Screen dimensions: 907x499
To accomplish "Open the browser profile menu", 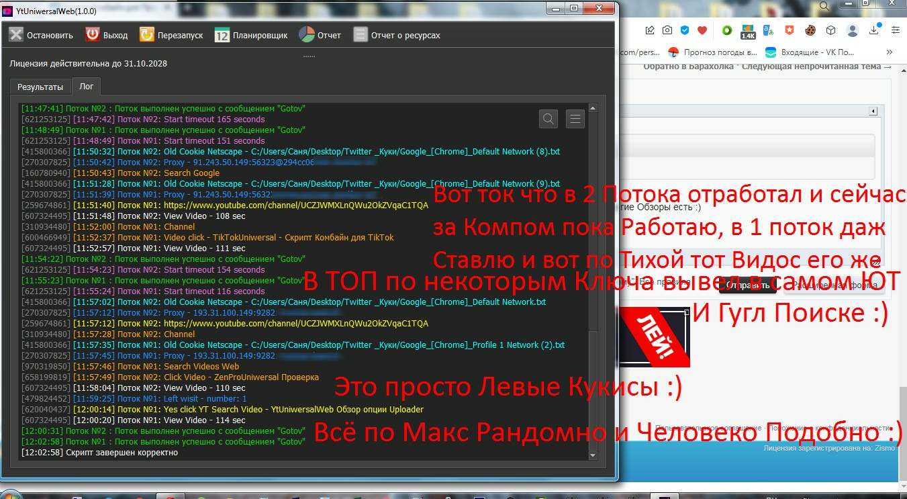I will (x=853, y=30).
